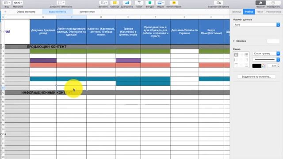Click the ИНФОРМАЦИОННЫЙ КОНТЕНТ row label
283x159 pixels.
click(46, 93)
